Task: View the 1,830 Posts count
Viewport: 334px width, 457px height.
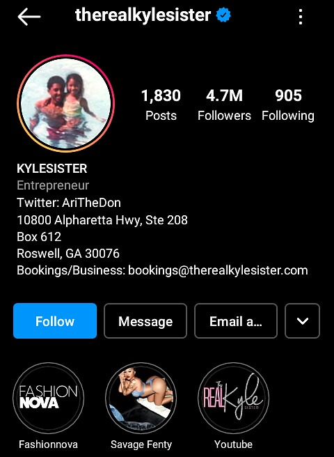Action: (x=161, y=105)
